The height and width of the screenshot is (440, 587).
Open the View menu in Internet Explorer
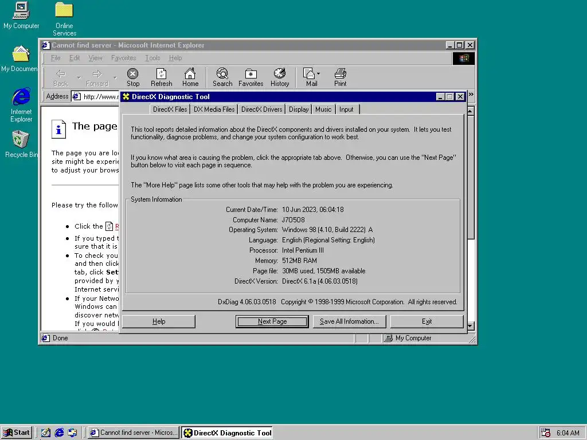click(95, 58)
